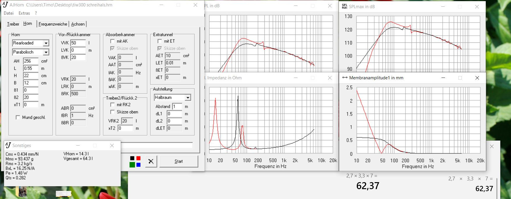This screenshot has height=199, width=511.
Task: Click the Vgesamt = 64.3 l text
Action: 78,159
